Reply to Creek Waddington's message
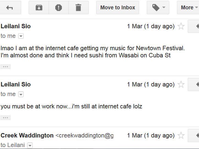 [x=195, y=136]
